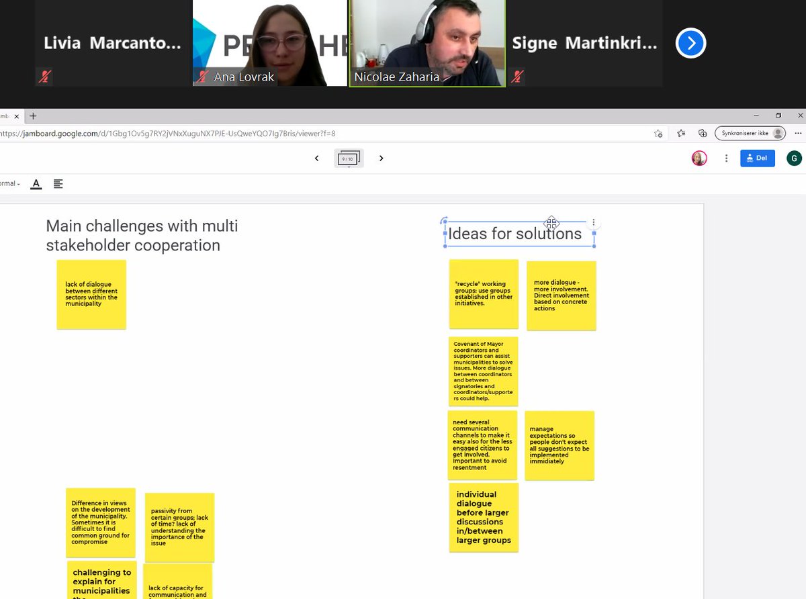This screenshot has height=599, width=806.
Task: Click the browser address bar URL
Action: pyautogui.click(x=168, y=134)
